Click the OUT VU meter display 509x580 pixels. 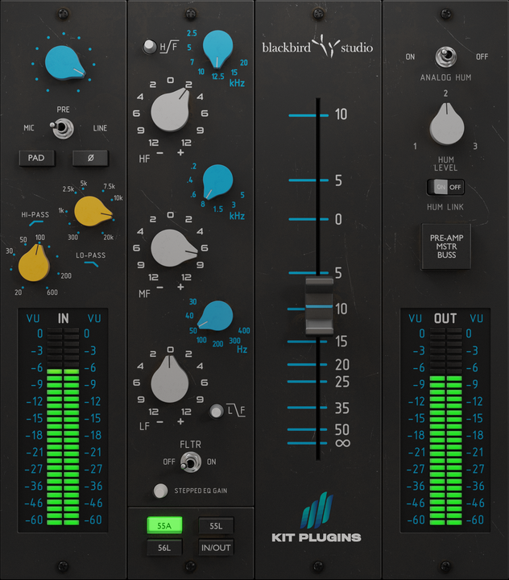coord(445,420)
